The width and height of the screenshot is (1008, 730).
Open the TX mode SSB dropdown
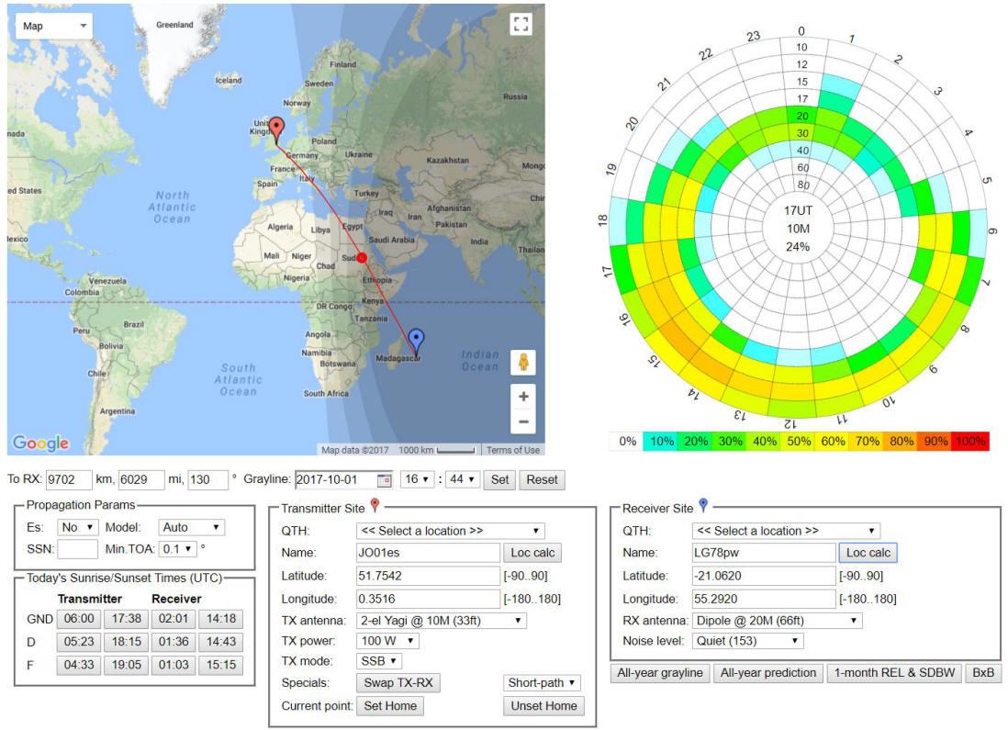[378, 661]
